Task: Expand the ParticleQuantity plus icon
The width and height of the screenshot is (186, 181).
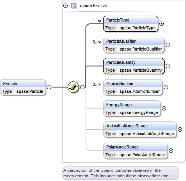Action: click(168, 66)
